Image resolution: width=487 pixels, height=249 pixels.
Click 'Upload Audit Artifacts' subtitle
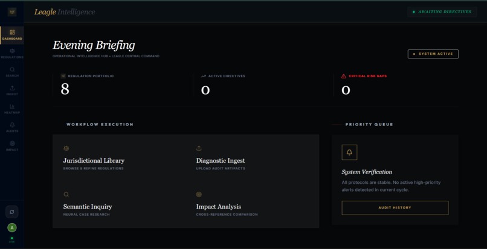coord(221,168)
